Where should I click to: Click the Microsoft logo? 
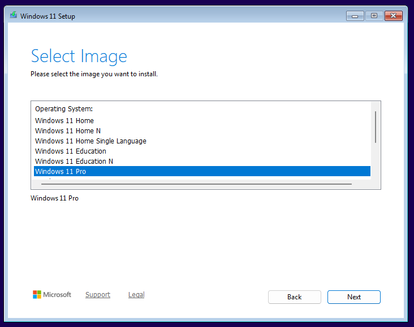(x=52, y=295)
